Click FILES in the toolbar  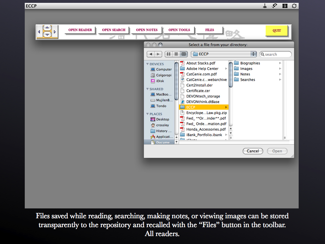(x=209, y=30)
